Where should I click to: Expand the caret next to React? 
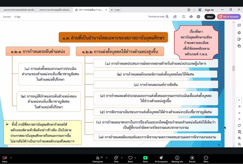[135, 158]
